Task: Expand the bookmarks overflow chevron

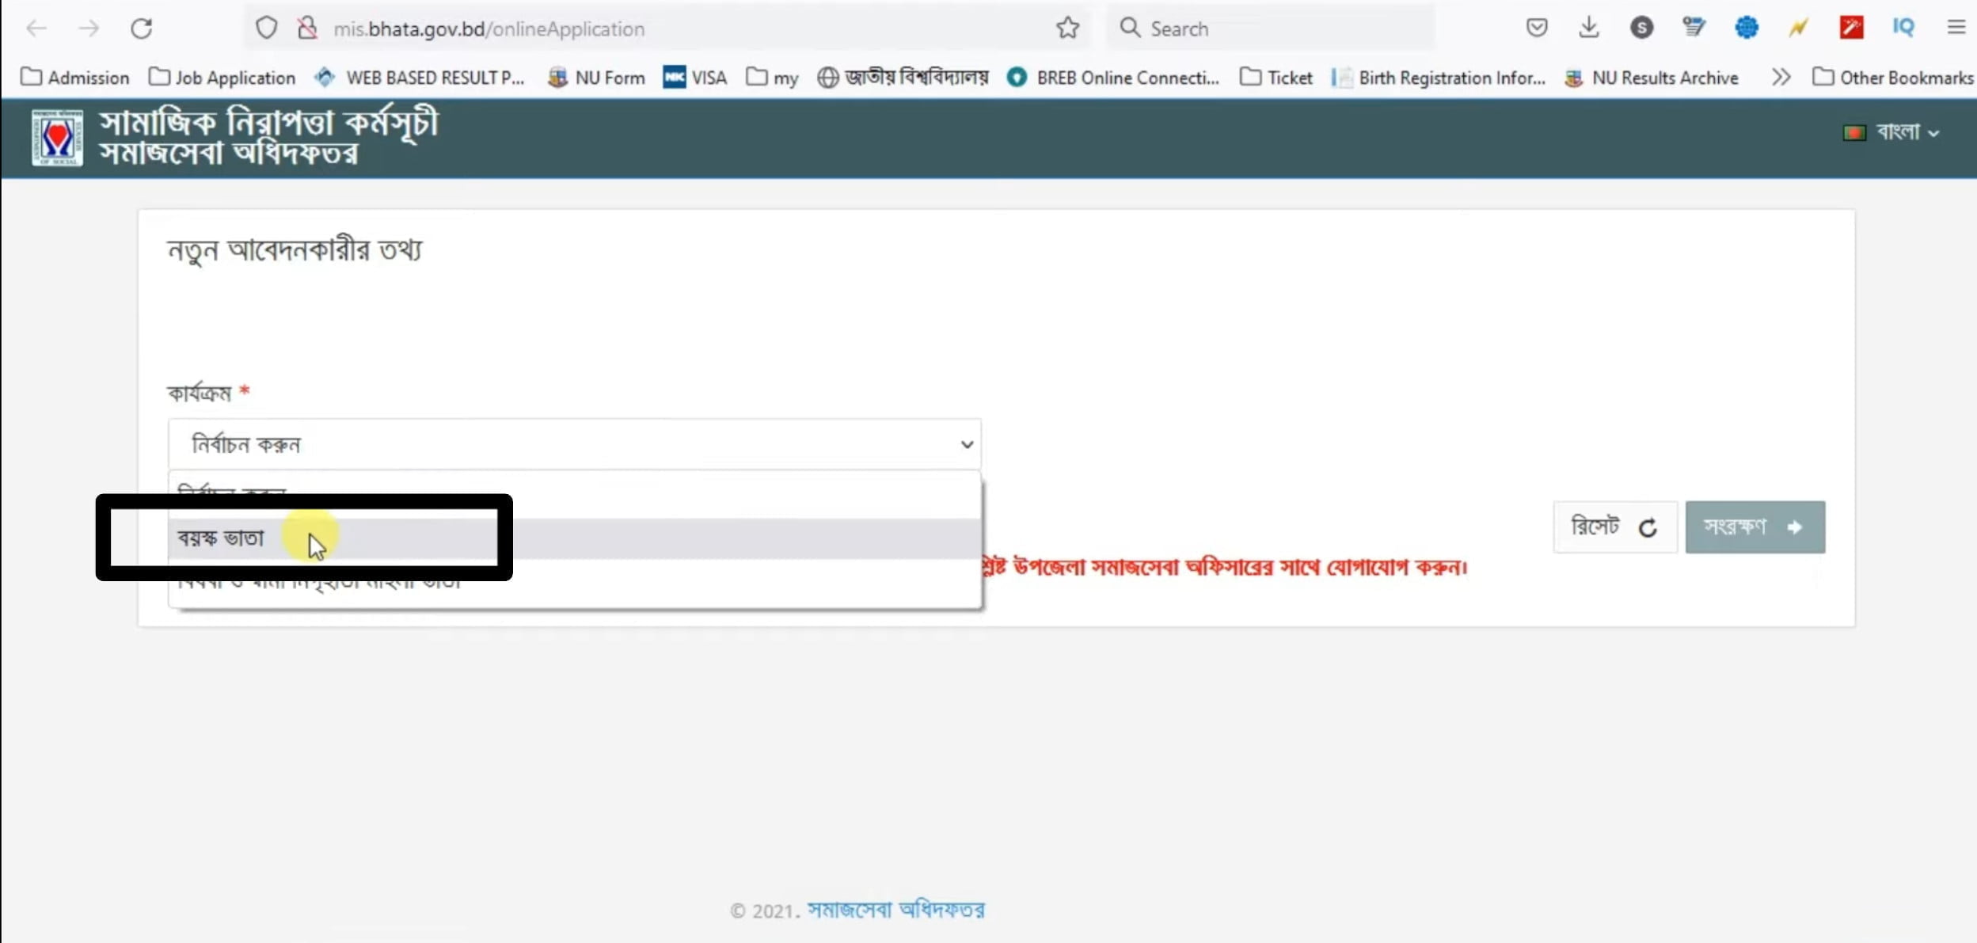Action: pos(1781,77)
